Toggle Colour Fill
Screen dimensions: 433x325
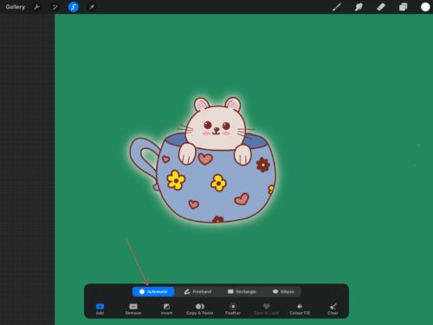click(x=300, y=309)
